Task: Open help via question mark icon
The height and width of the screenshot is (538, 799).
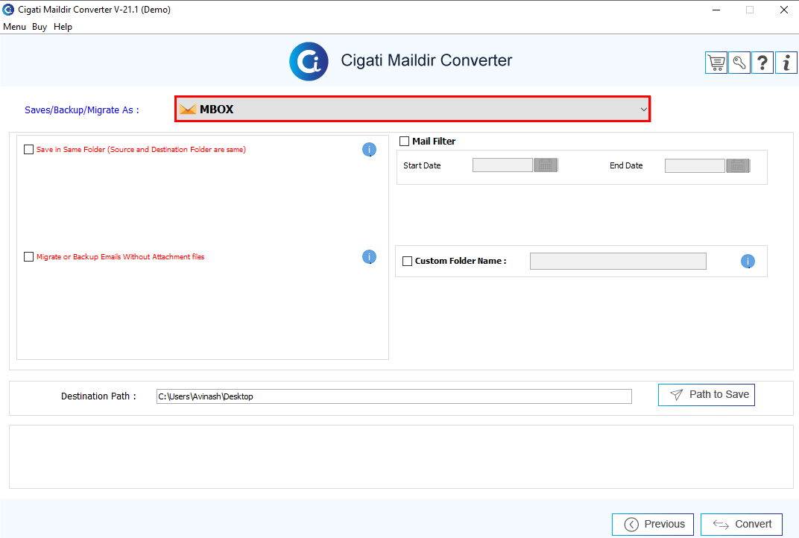Action: click(x=762, y=63)
